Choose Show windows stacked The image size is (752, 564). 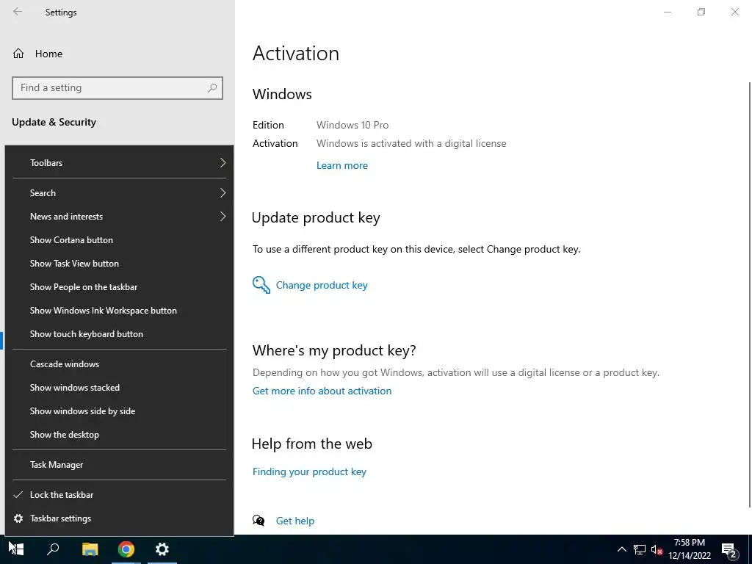(x=119, y=388)
